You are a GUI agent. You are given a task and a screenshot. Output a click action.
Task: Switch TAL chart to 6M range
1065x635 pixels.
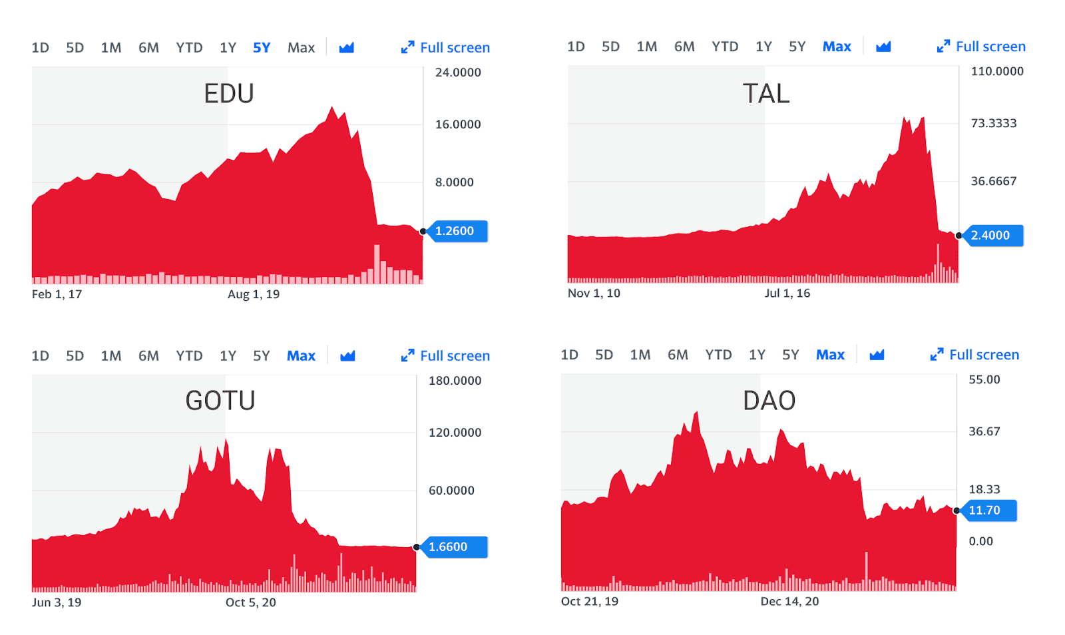pyautogui.click(x=684, y=47)
